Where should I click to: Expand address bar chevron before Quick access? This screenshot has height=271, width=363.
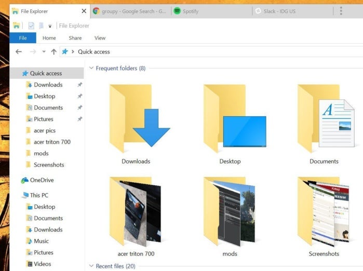[73, 51]
